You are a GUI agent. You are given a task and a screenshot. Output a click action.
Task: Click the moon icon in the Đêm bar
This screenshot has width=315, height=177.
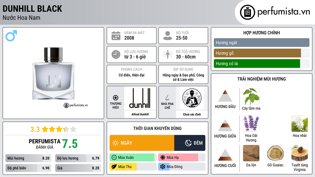tap(188, 143)
